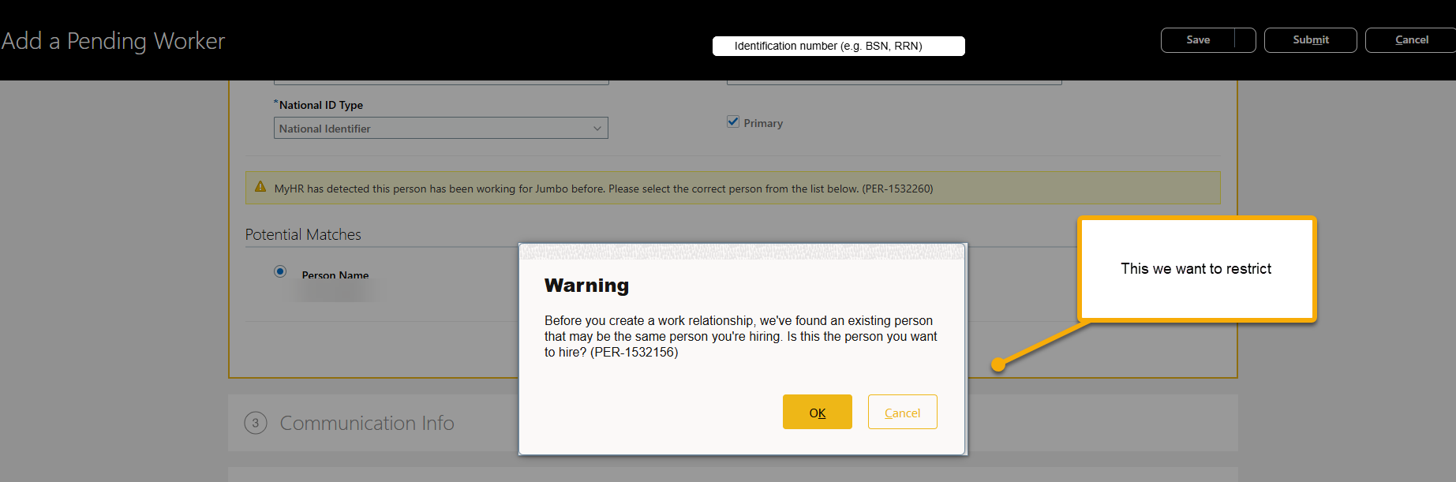The width and height of the screenshot is (1456, 482).
Task: Open the Save dropdown arrow segment
Action: pos(1245,40)
